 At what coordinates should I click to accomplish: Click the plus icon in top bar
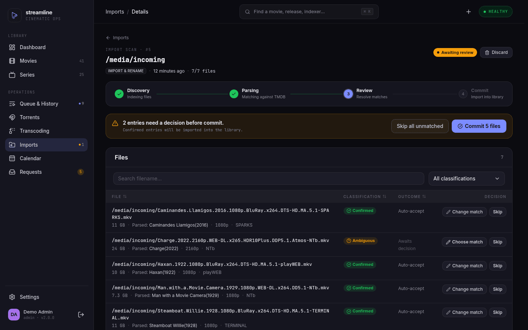coord(469,12)
